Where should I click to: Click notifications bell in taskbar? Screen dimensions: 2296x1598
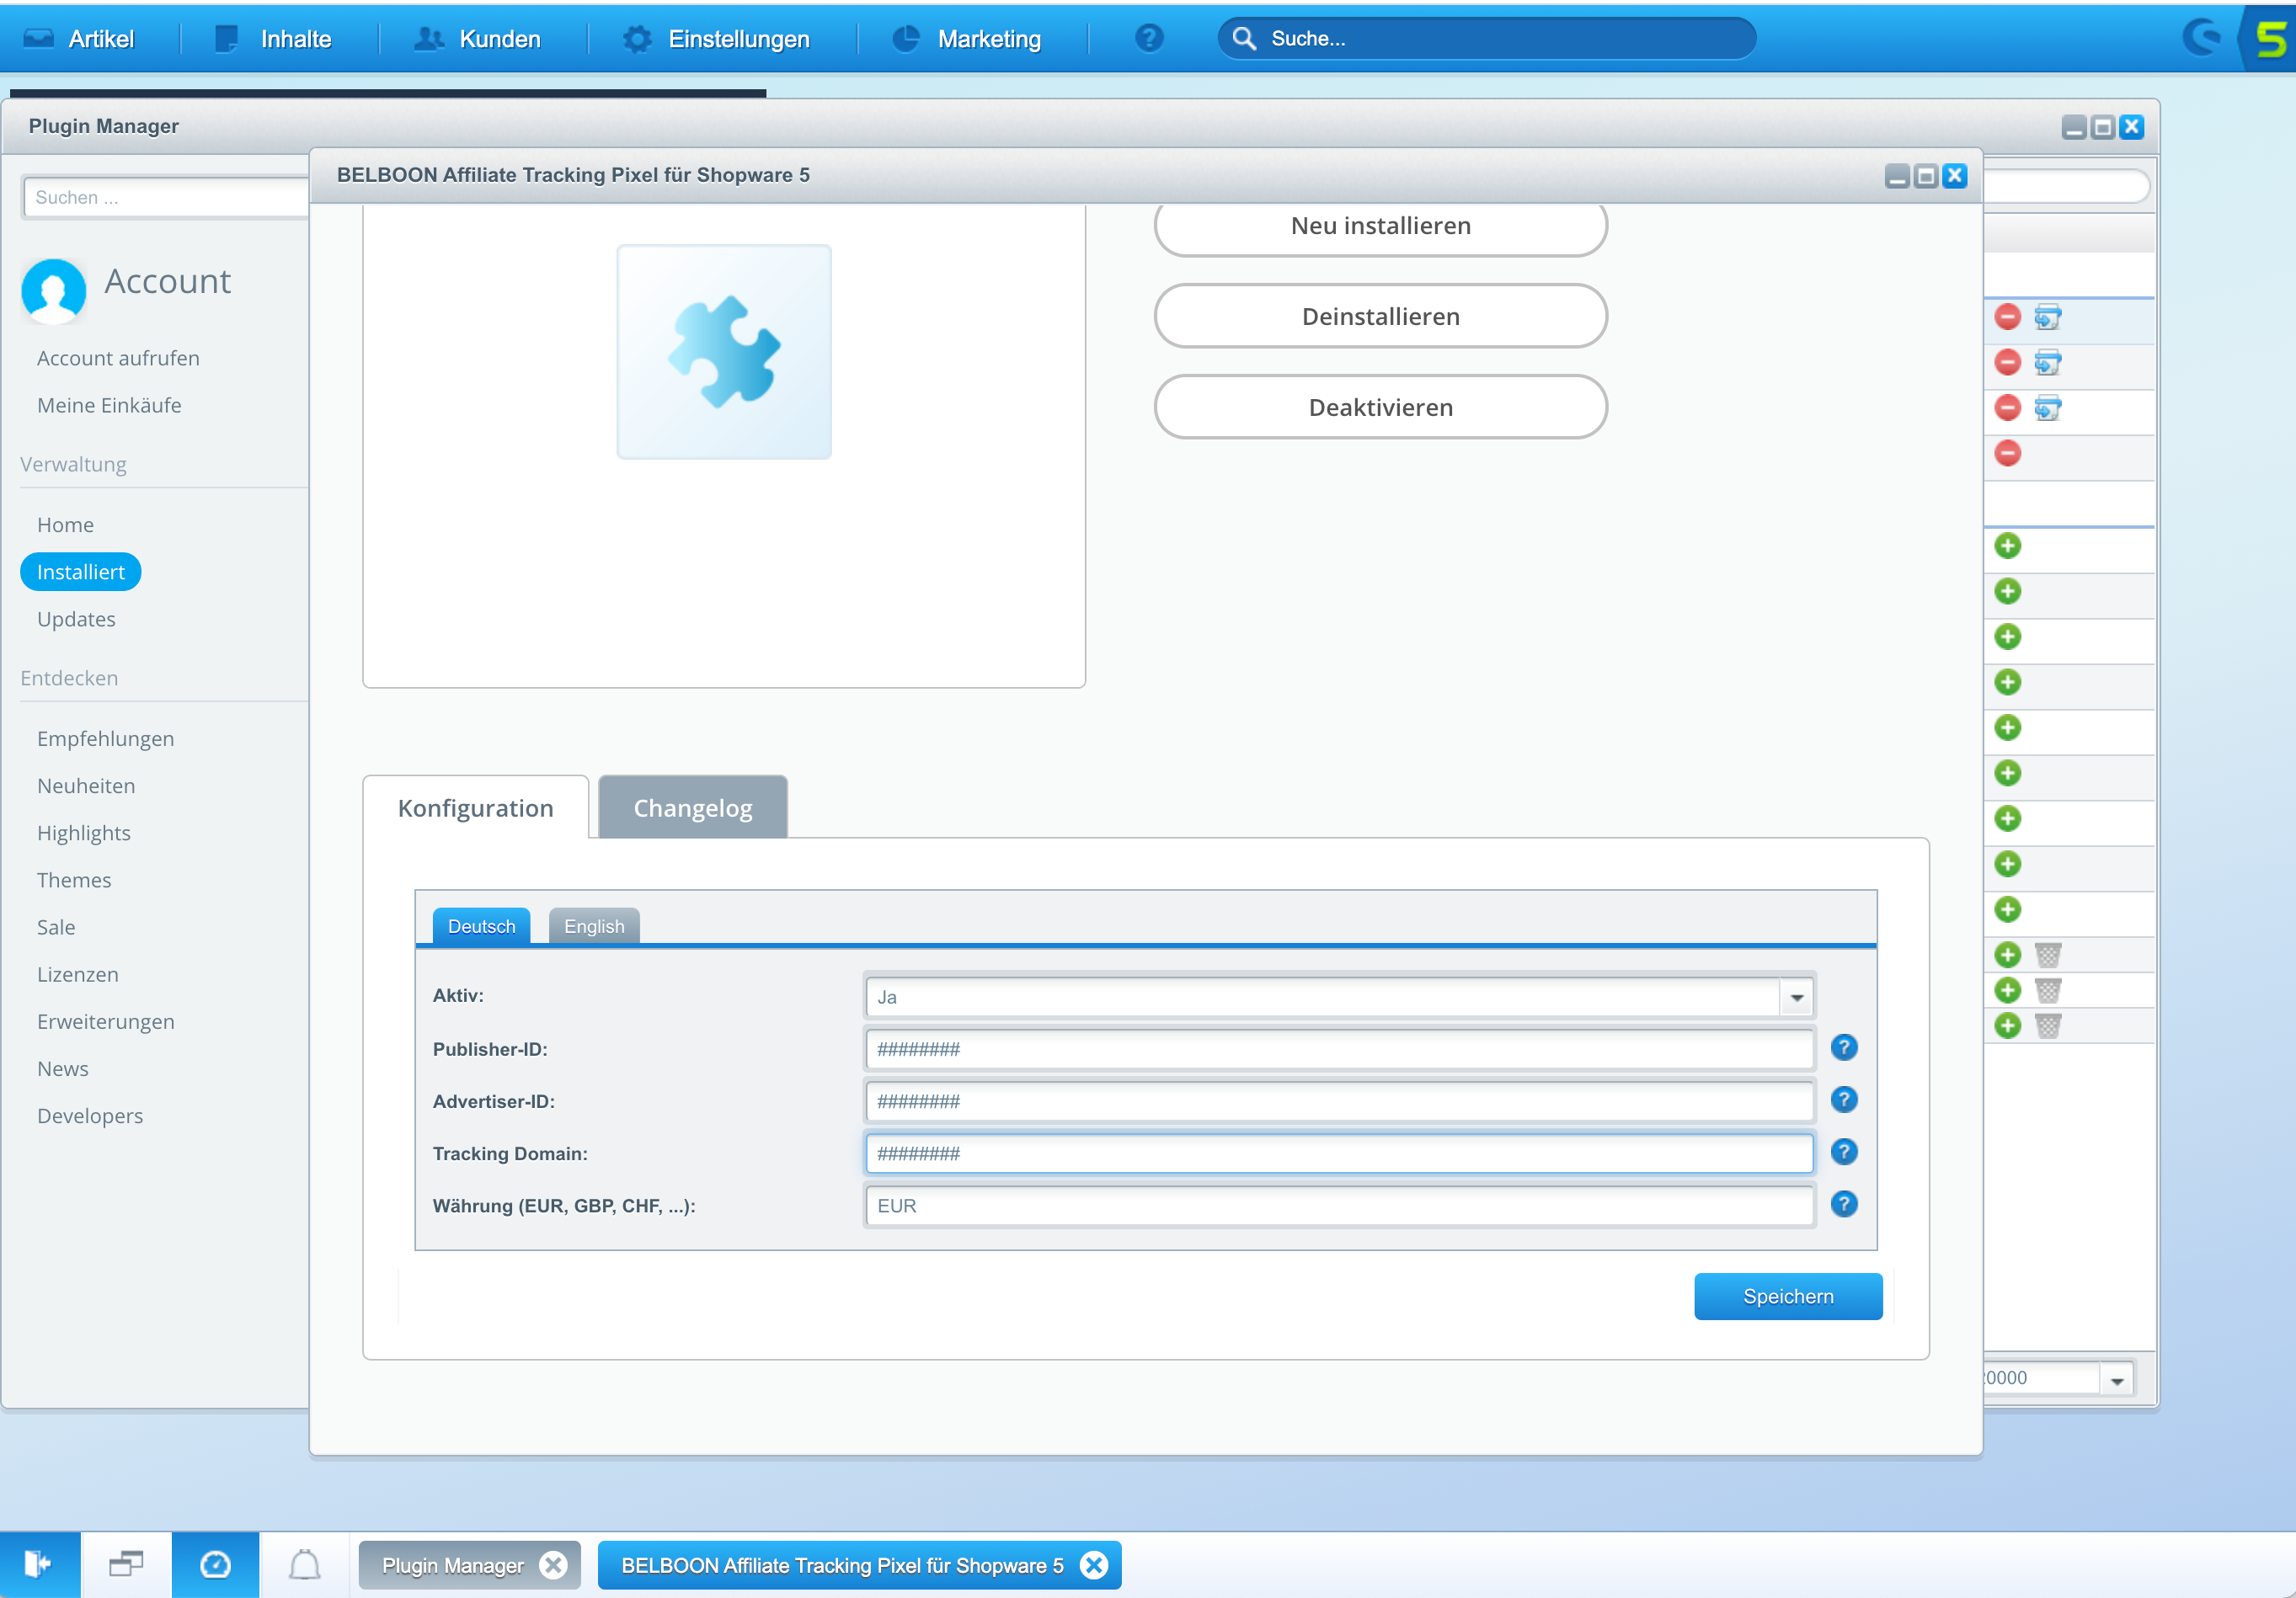305,1564
